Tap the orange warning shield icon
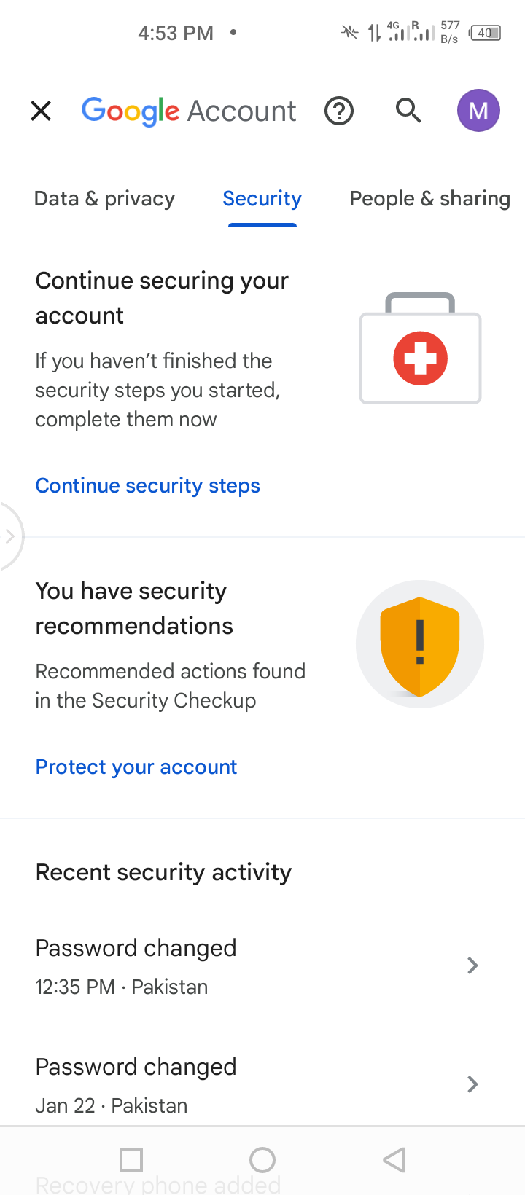This screenshot has height=1195, width=525. pyautogui.click(x=420, y=644)
